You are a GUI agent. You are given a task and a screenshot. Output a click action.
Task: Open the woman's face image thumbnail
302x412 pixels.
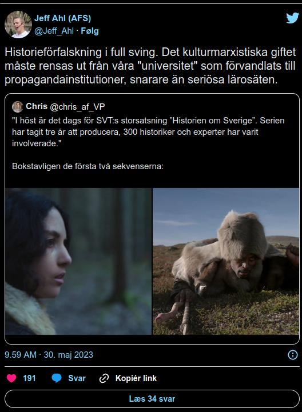pos(78,261)
